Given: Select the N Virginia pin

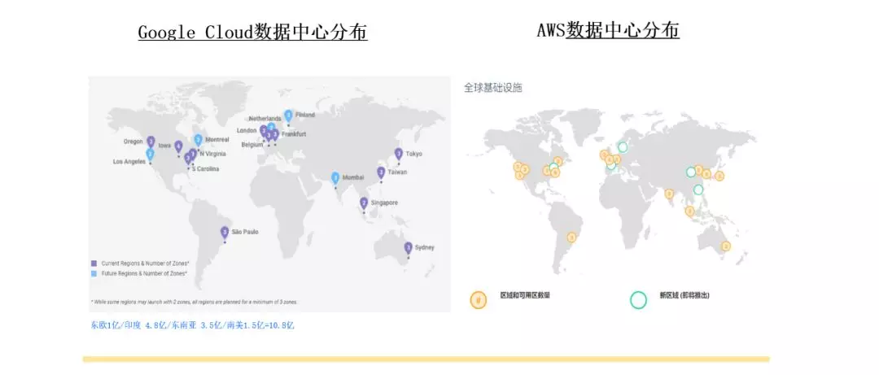Looking at the screenshot, I should (193, 154).
